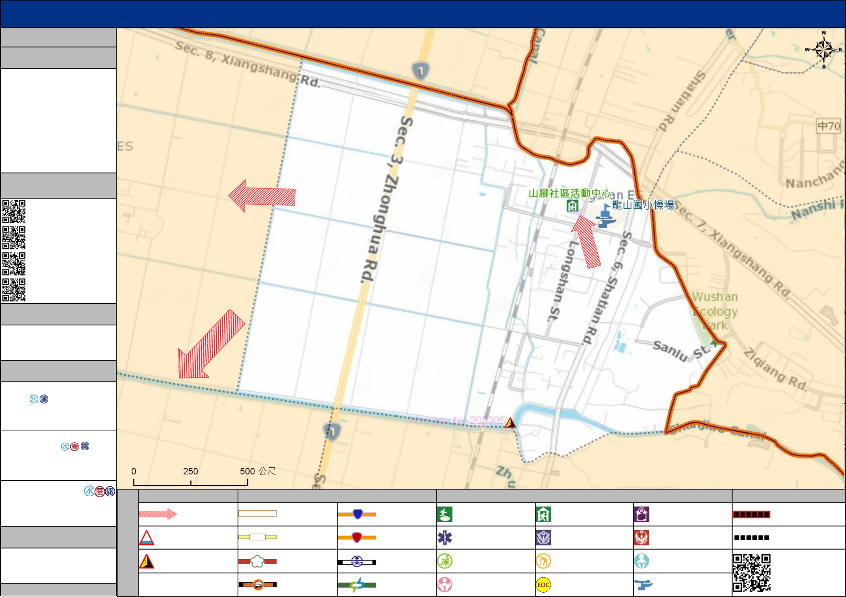The width and height of the screenshot is (846, 597).
Task: Select the landslide warning triangle in legend
Action: tap(146, 561)
